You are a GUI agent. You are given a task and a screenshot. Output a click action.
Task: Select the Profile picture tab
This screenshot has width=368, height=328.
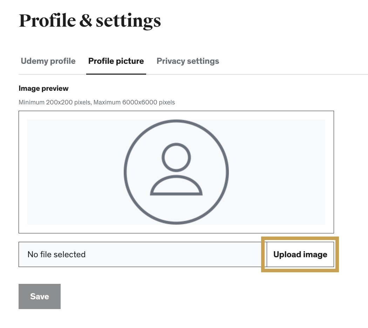pyautogui.click(x=116, y=61)
